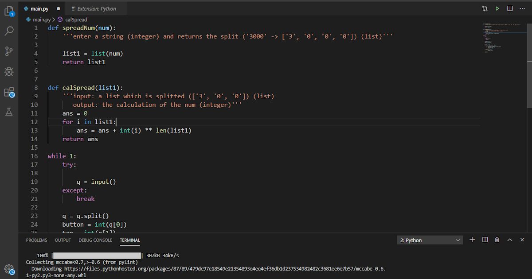Screen dimensions: 532x279
Task: Run the Python file with the green play icon
Action: pyautogui.click(x=497, y=8)
